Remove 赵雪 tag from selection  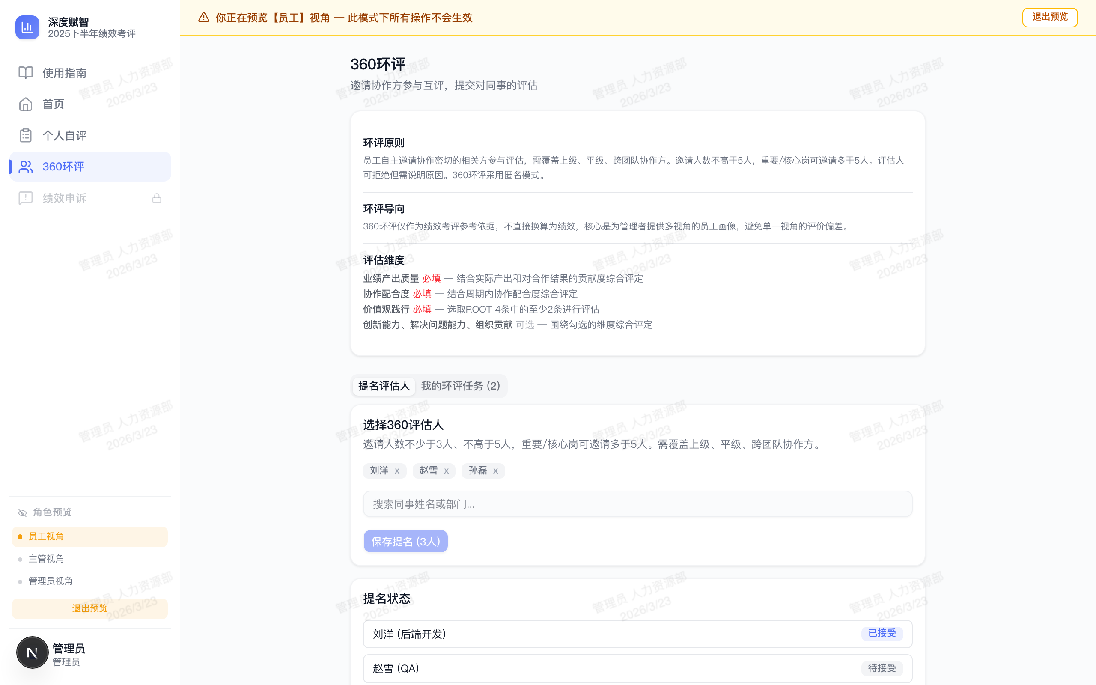[x=447, y=471]
